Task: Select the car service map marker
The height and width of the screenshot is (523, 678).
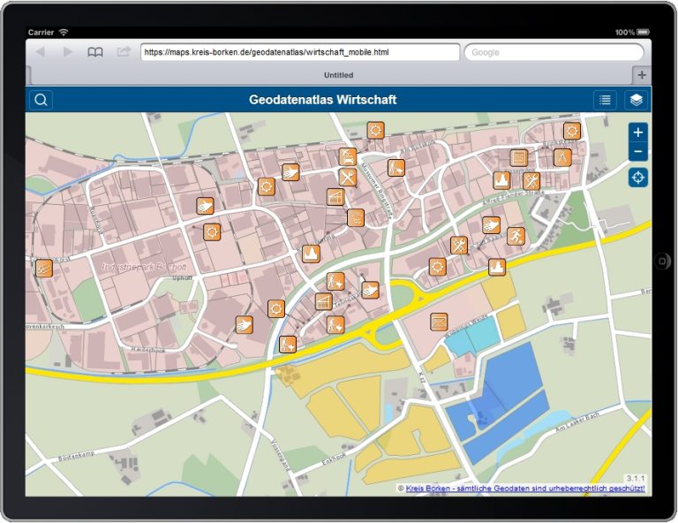Action: [348, 156]
